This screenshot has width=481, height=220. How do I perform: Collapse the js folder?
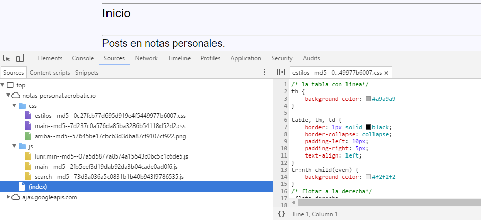[15, 146]
